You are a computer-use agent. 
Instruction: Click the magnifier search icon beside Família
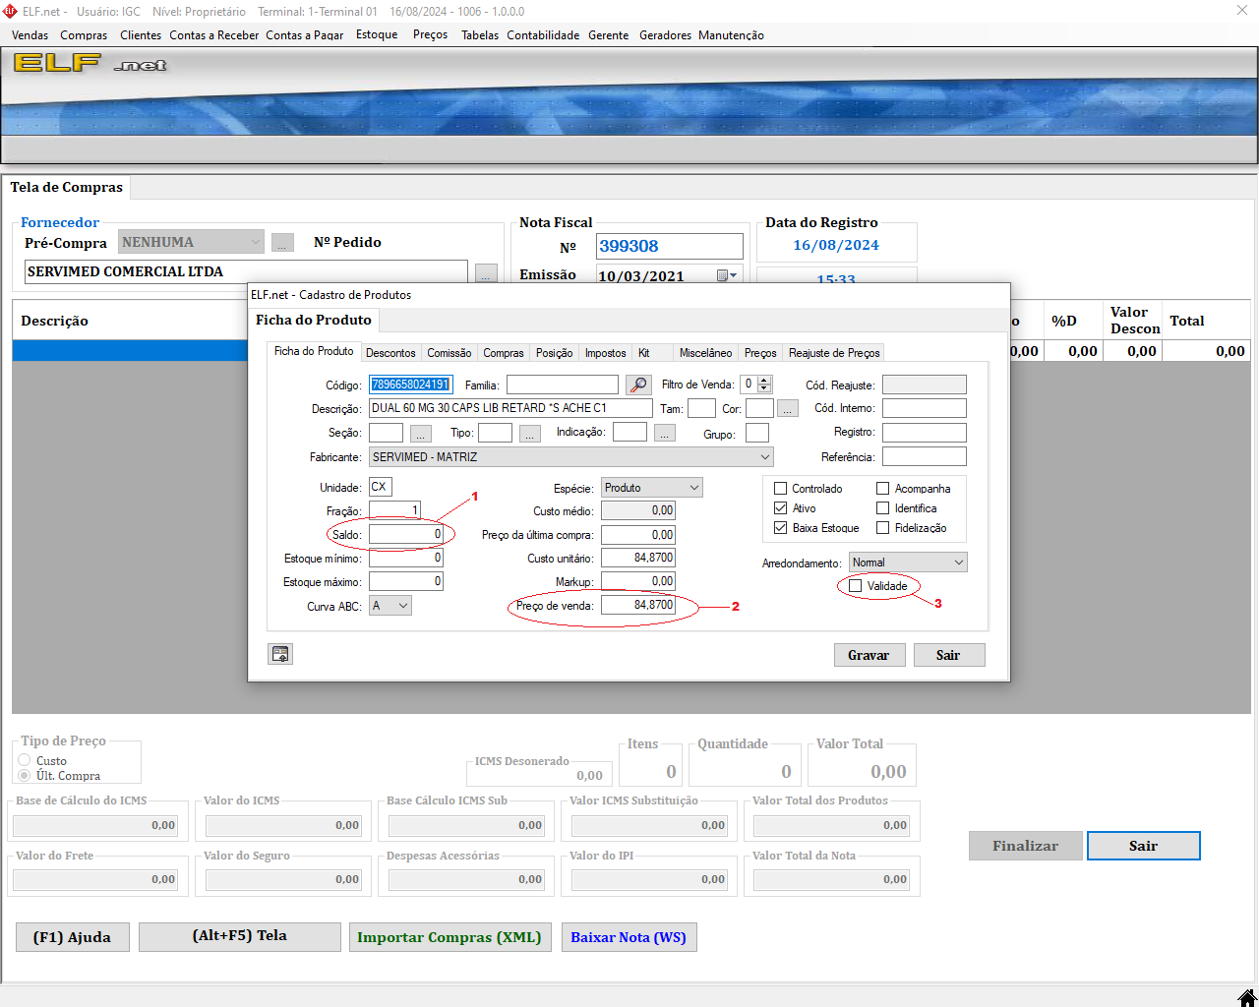pos(638,385)
